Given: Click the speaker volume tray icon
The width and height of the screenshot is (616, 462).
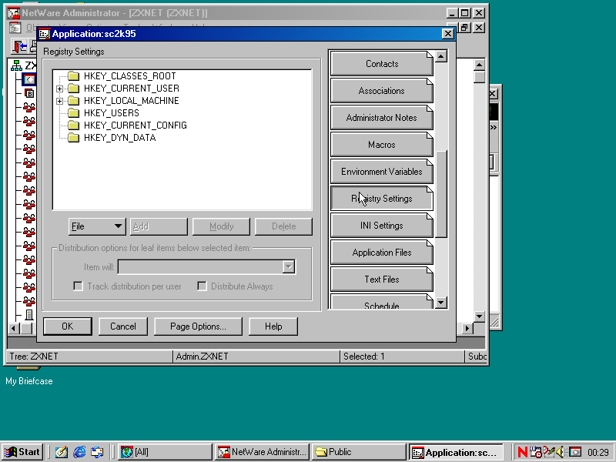Looking at the screenshot, I should [x=561, y=452].
